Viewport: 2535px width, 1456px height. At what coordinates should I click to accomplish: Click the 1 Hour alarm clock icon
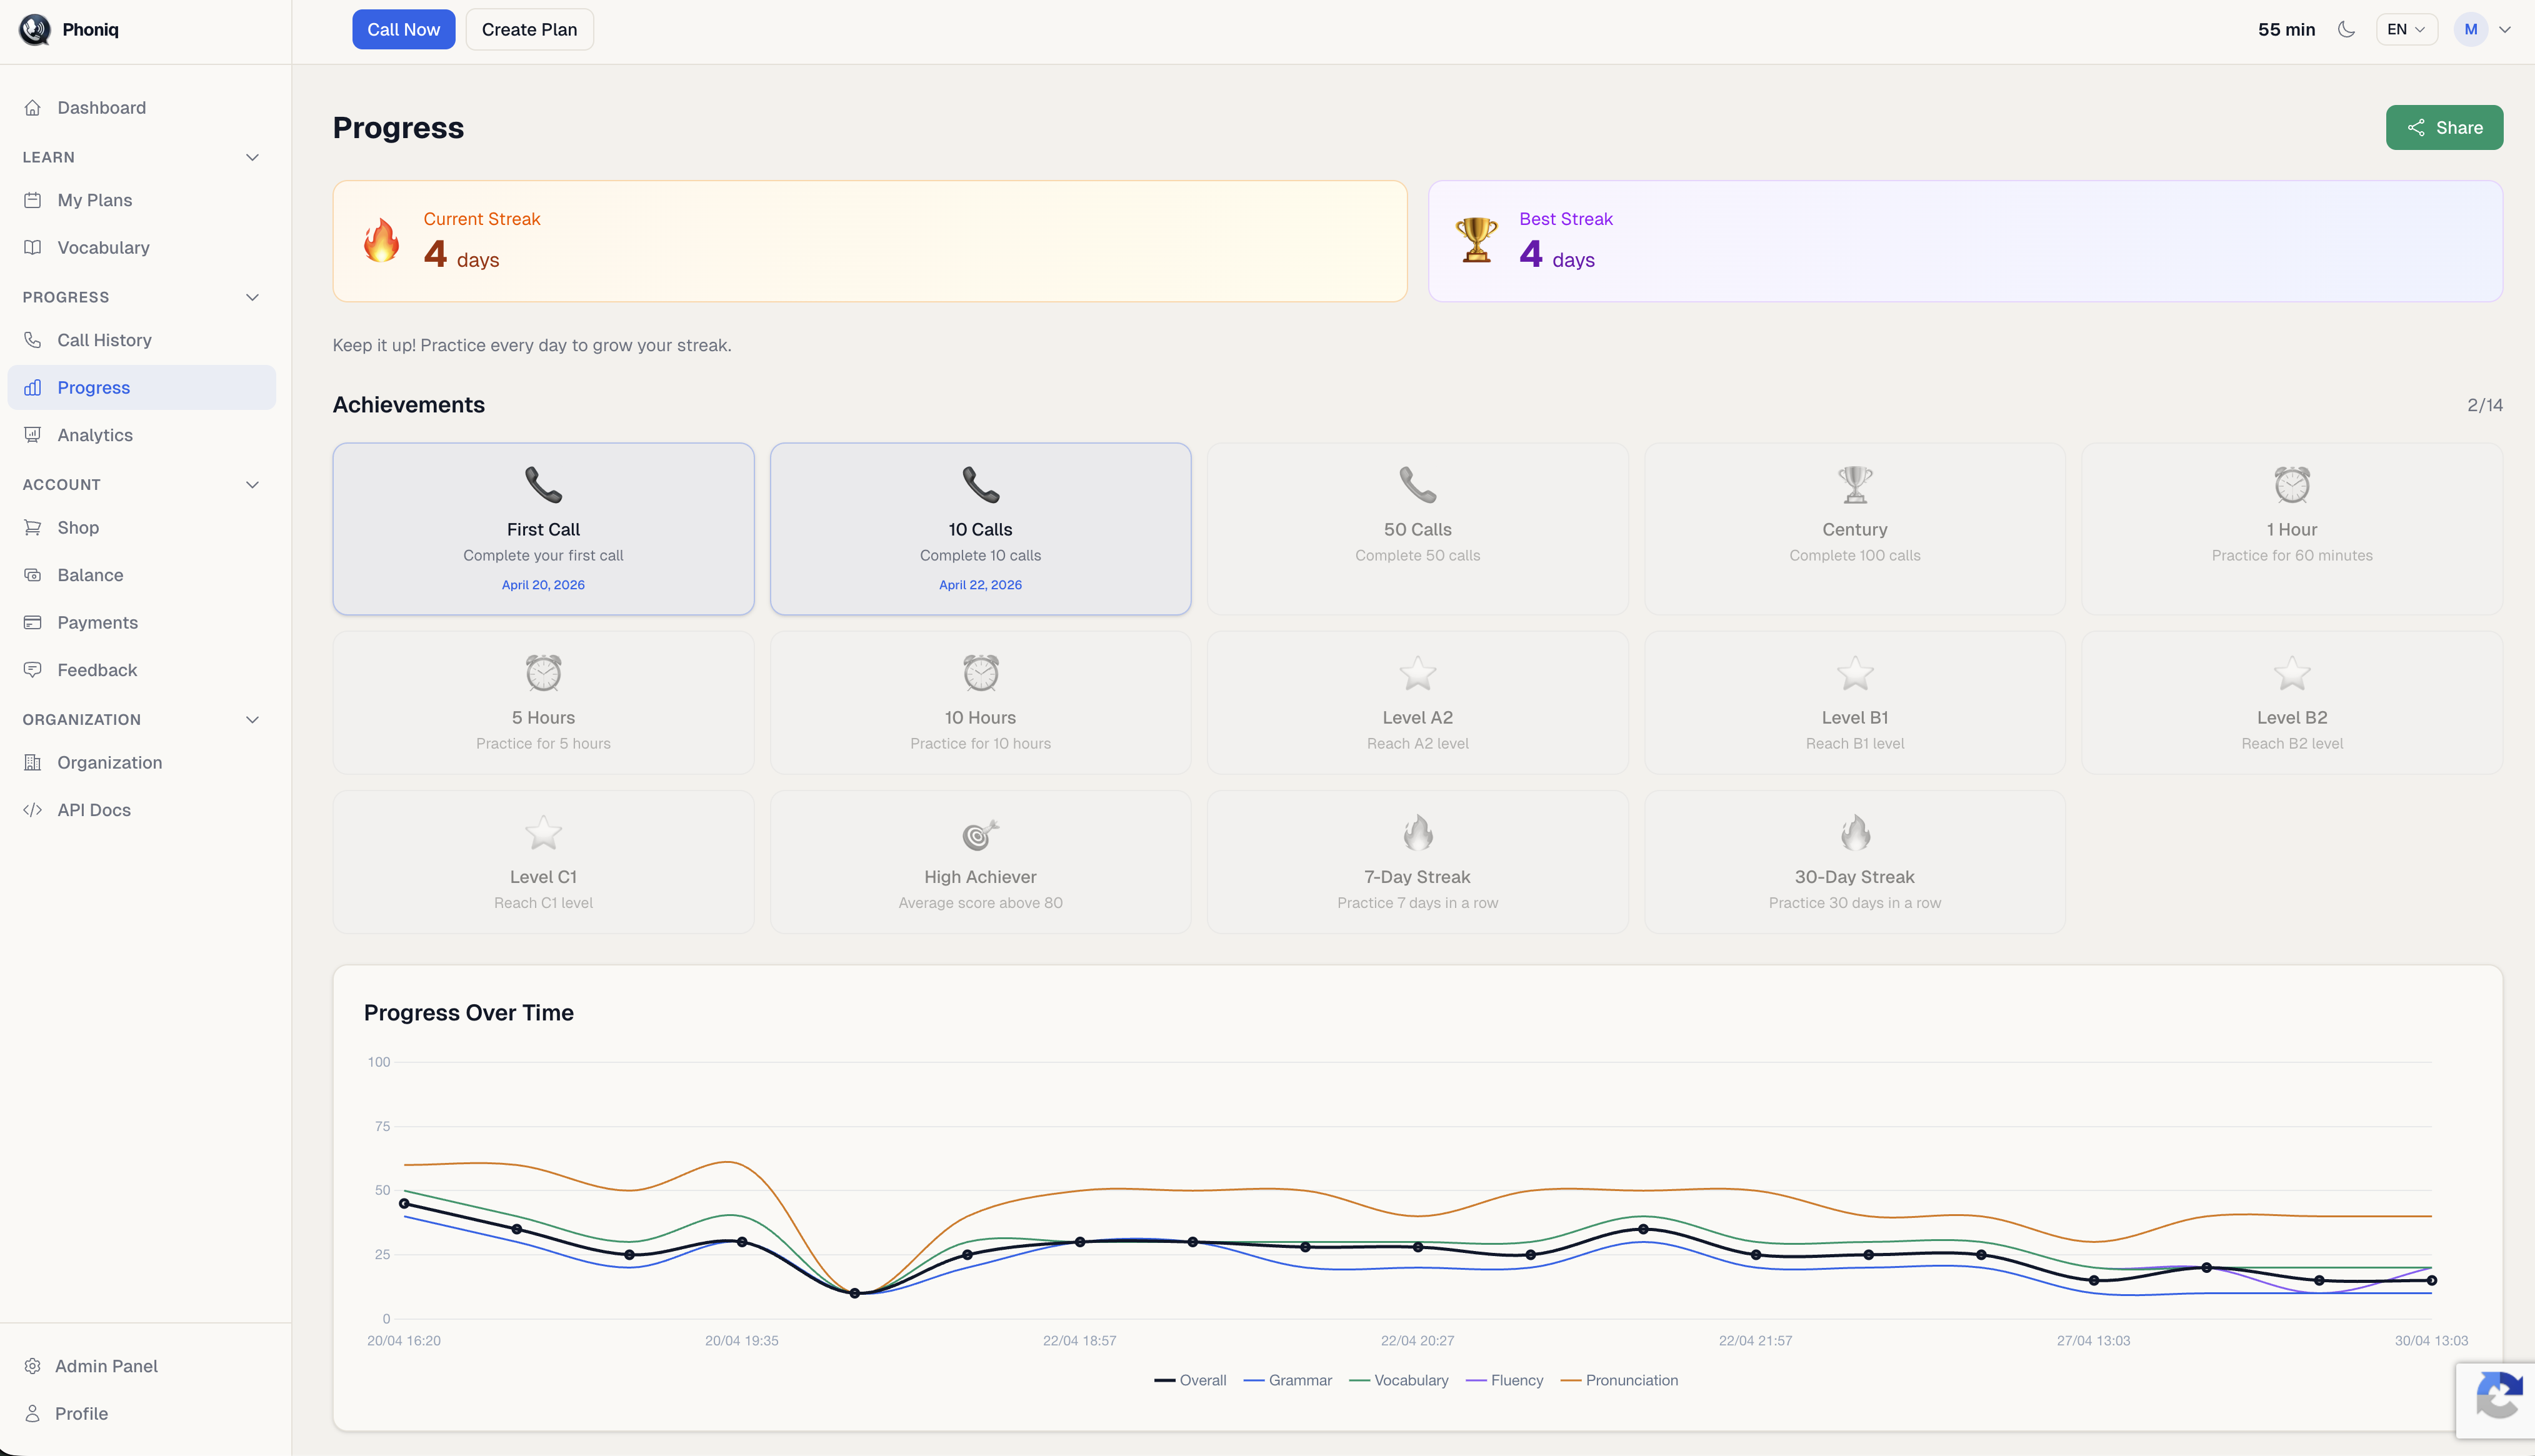[2292, 485]
